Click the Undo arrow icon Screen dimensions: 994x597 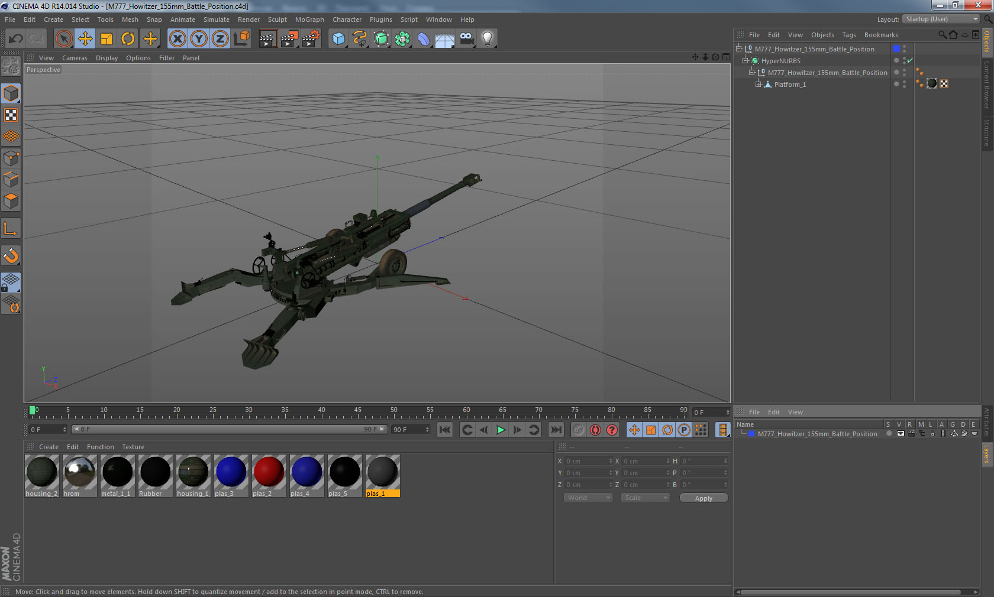[16, 39]
